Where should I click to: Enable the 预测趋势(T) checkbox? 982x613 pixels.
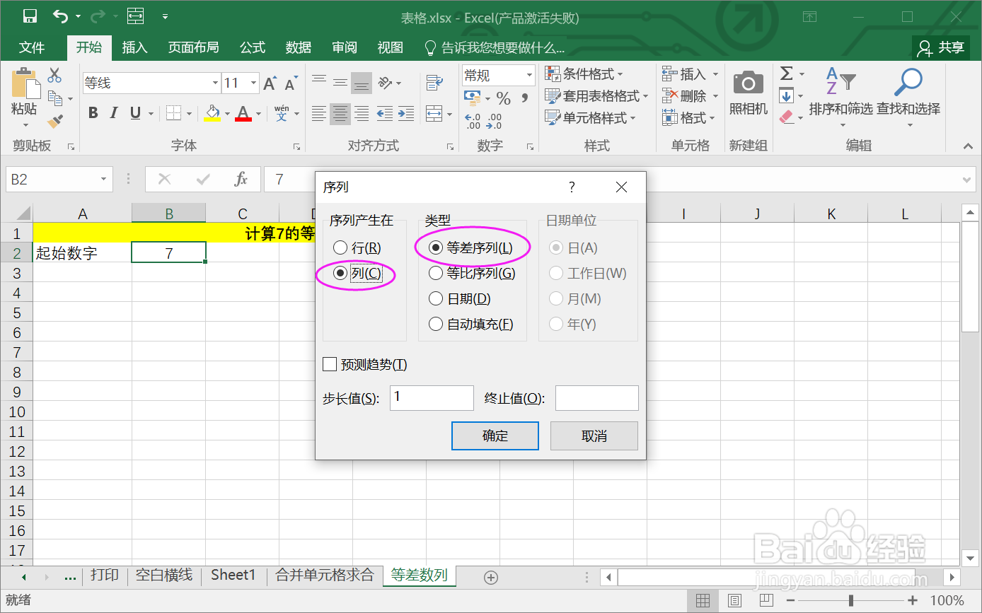click(x=329, y=363)
